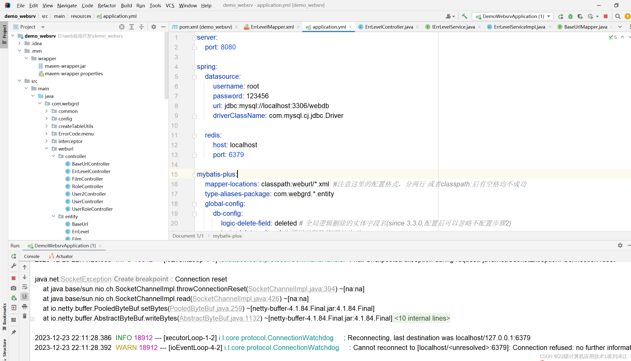The height and width of the screenshot is (361, 631).
Task: Click the Debug bug icon in the top toolbar
Action: click(x=570, y=16)
